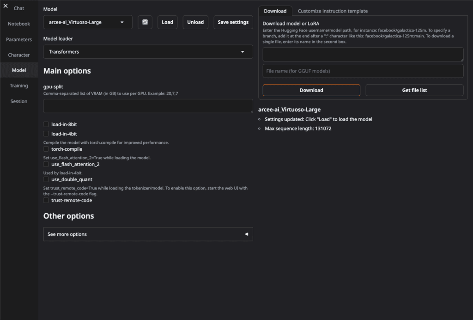Toggle the torch-compile checkbox

46,149
